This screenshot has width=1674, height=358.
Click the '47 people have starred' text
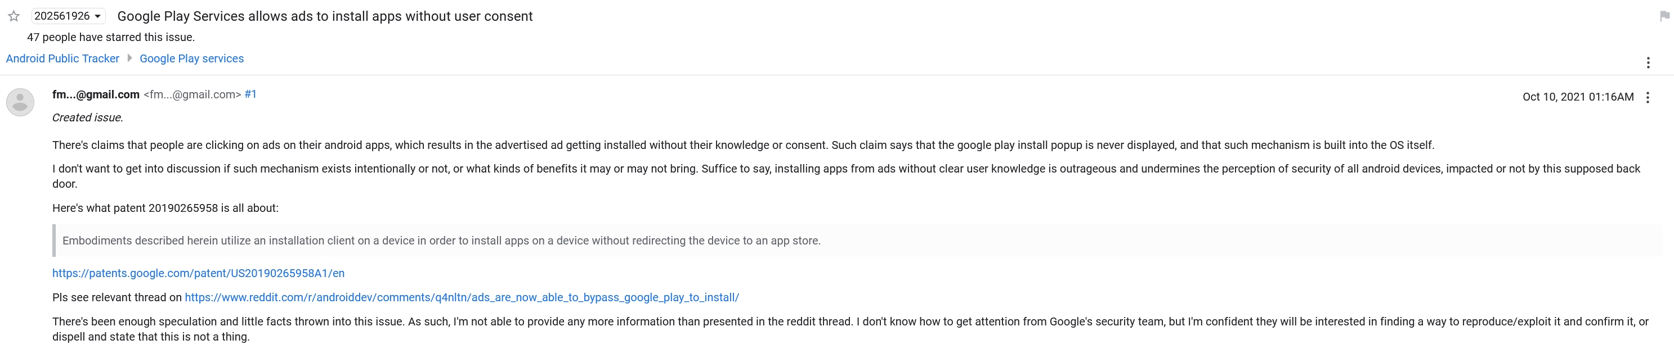(x=110, y=38)
